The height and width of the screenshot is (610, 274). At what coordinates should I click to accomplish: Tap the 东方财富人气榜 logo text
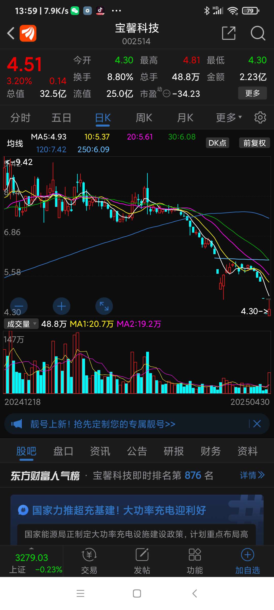click(x=45, y=476)
